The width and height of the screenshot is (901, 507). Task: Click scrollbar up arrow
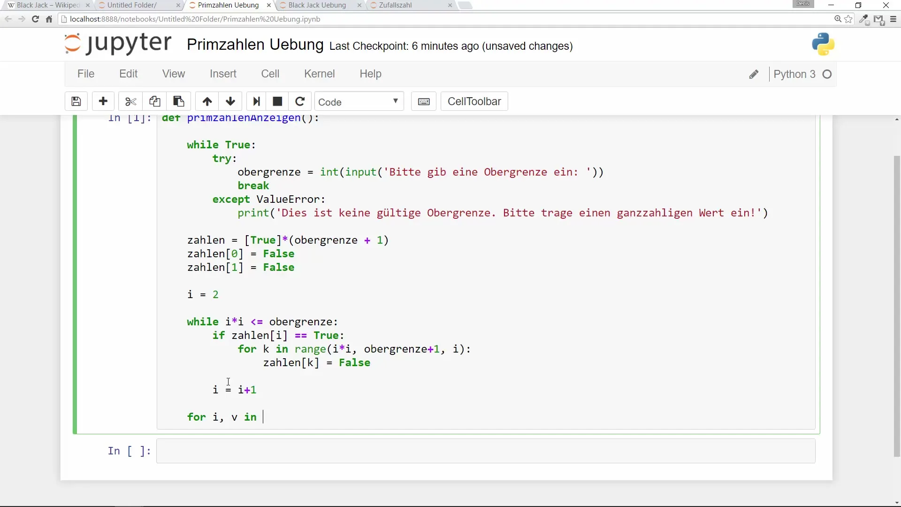pos(897,120)
